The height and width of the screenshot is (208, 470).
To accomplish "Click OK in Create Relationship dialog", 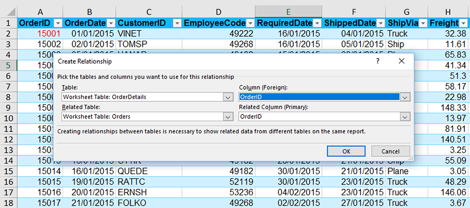I will tap(346, 151).
